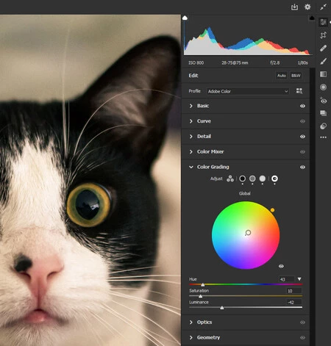
Task: Select the Adjustment Brush tool
Action: click(x=323, y=61)
